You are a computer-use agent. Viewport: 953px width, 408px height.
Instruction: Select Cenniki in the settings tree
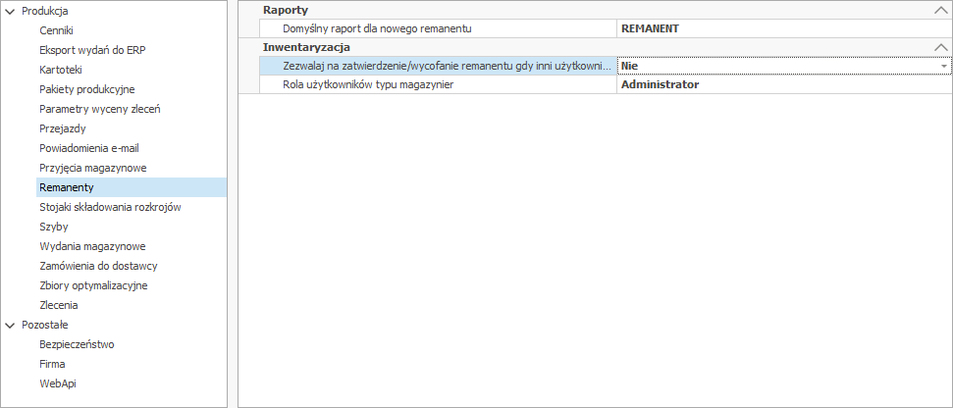tap(56, 29)
